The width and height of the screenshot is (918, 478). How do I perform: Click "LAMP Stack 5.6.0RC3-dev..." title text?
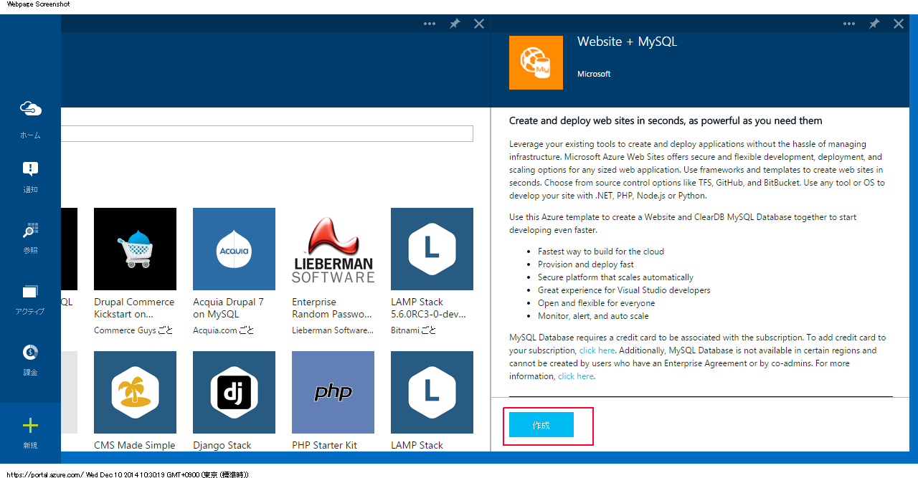[429, 308]
